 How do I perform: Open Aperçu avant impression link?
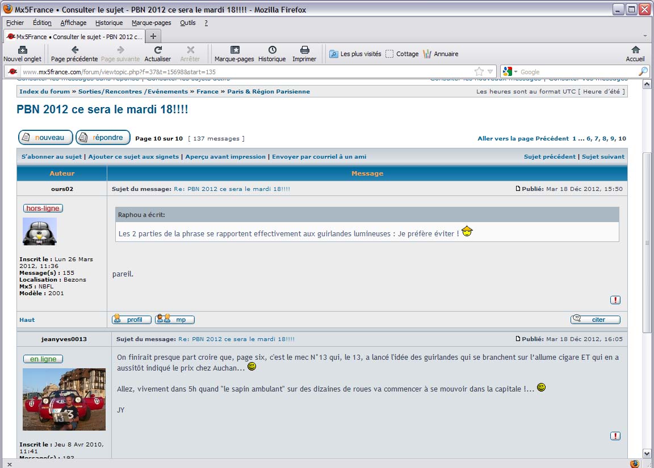click(x=225, y=156)
